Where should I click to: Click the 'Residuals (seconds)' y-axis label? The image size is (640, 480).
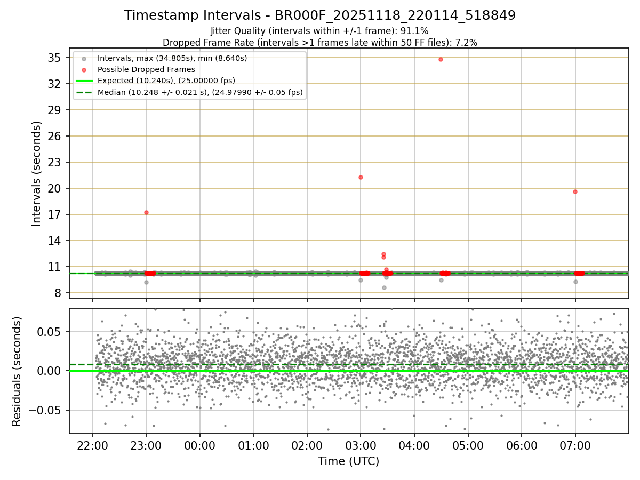click(x=17, y=371)
